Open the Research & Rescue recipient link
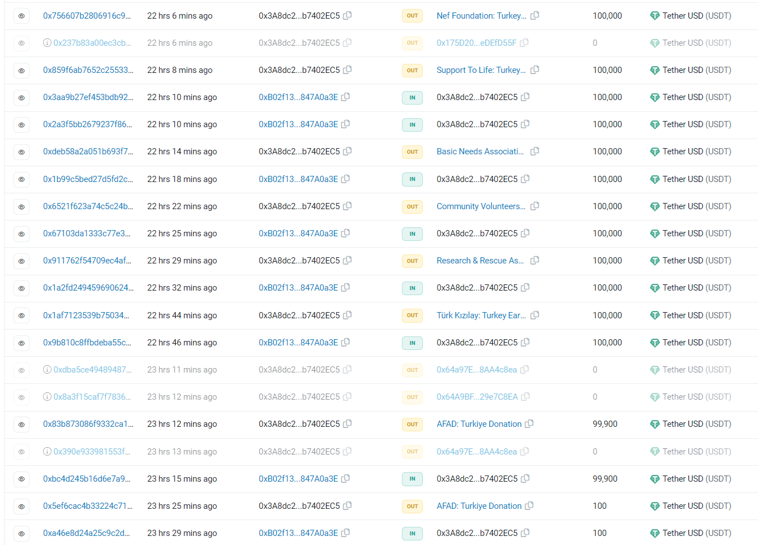 tap(480, 261)
